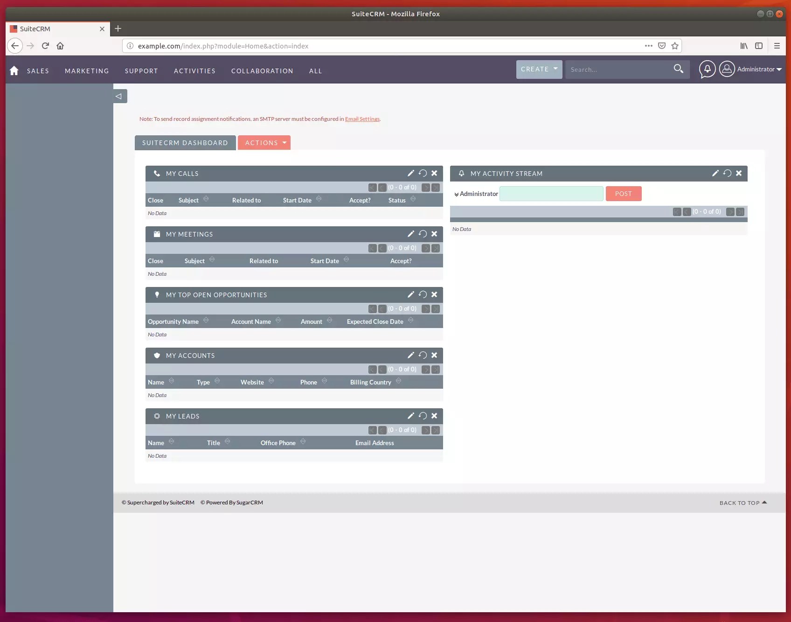The height and width of the screenshot is (622, 791).
Task: Refresh the My Meetings dashlet
Action: tap(423, 234)
